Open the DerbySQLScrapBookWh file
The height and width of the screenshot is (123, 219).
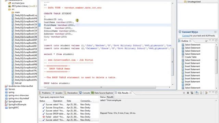click(x=24, y=80)
